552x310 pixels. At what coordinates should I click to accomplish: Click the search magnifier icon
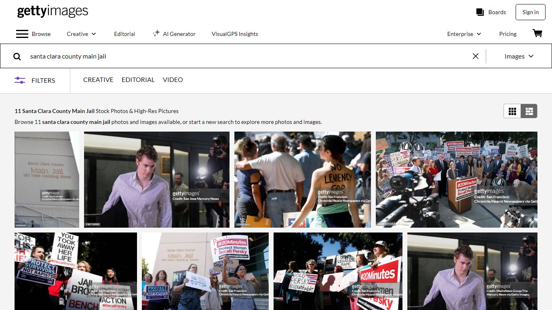17,57
